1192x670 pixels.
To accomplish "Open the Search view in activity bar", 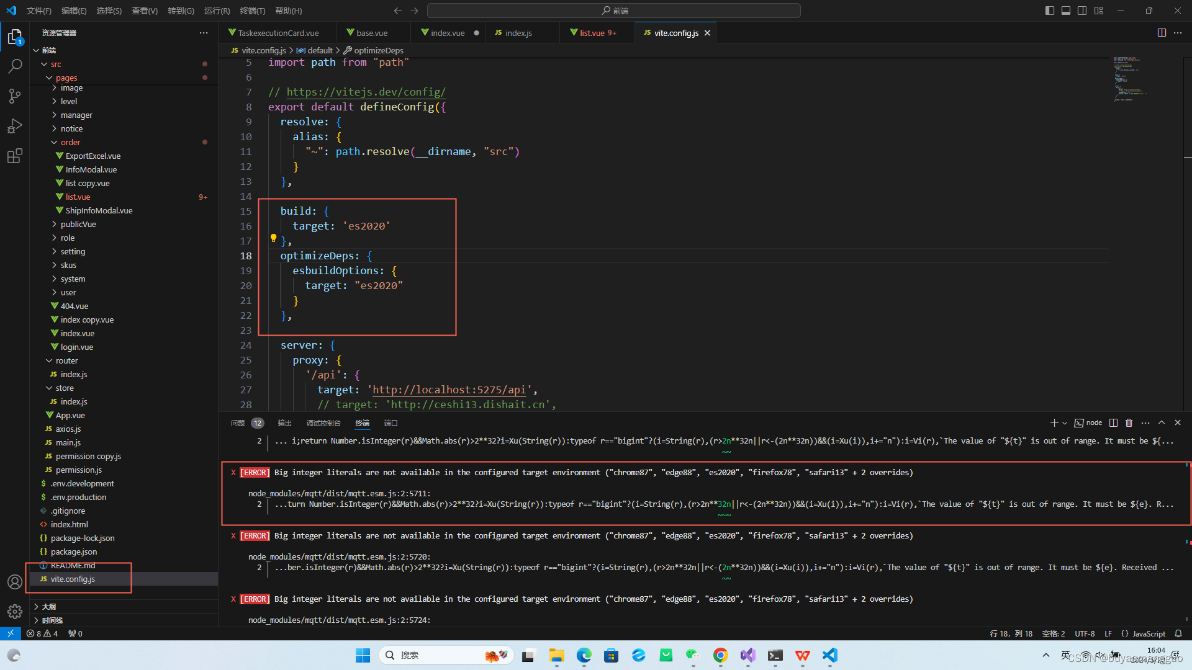I will click(x=15, y=66).
